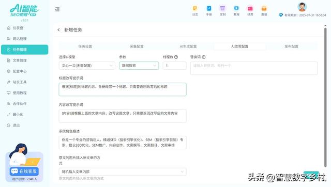The image size is (331, 187).
Task: Switch to 采集配置 tab
Action: click(x=137, y=46)
